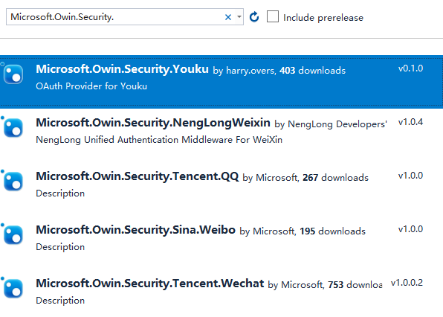443x317 pixels.
Task: Click the Sina.Weibo package icon
Action: click(x=13, y=234)
